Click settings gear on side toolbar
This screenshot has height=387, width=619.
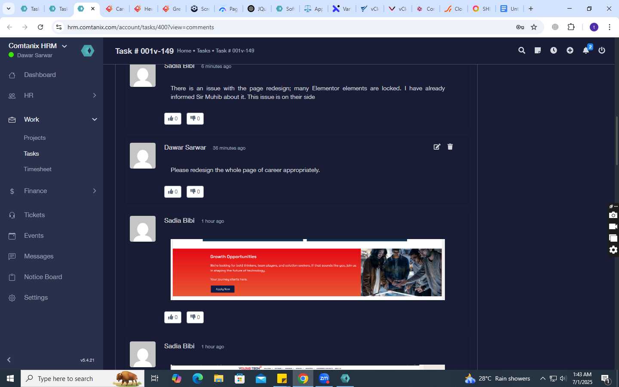point(613,250)
